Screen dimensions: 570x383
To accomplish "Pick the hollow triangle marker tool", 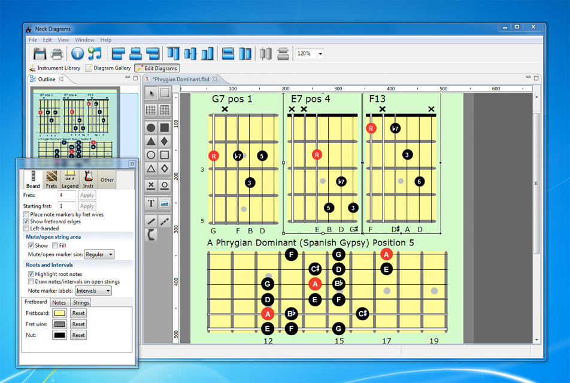I will 151,169.
